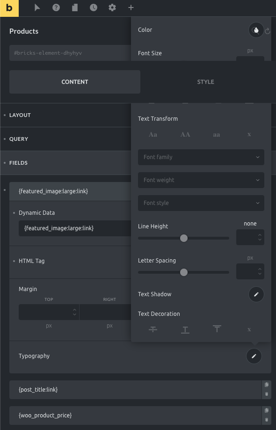Open the Font weight dropdown
This screenshot has height=430, width=276.
coord(201,180)
